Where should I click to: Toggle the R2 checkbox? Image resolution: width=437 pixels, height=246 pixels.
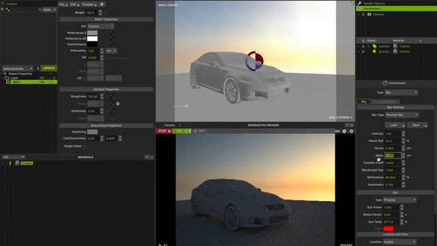84,79
